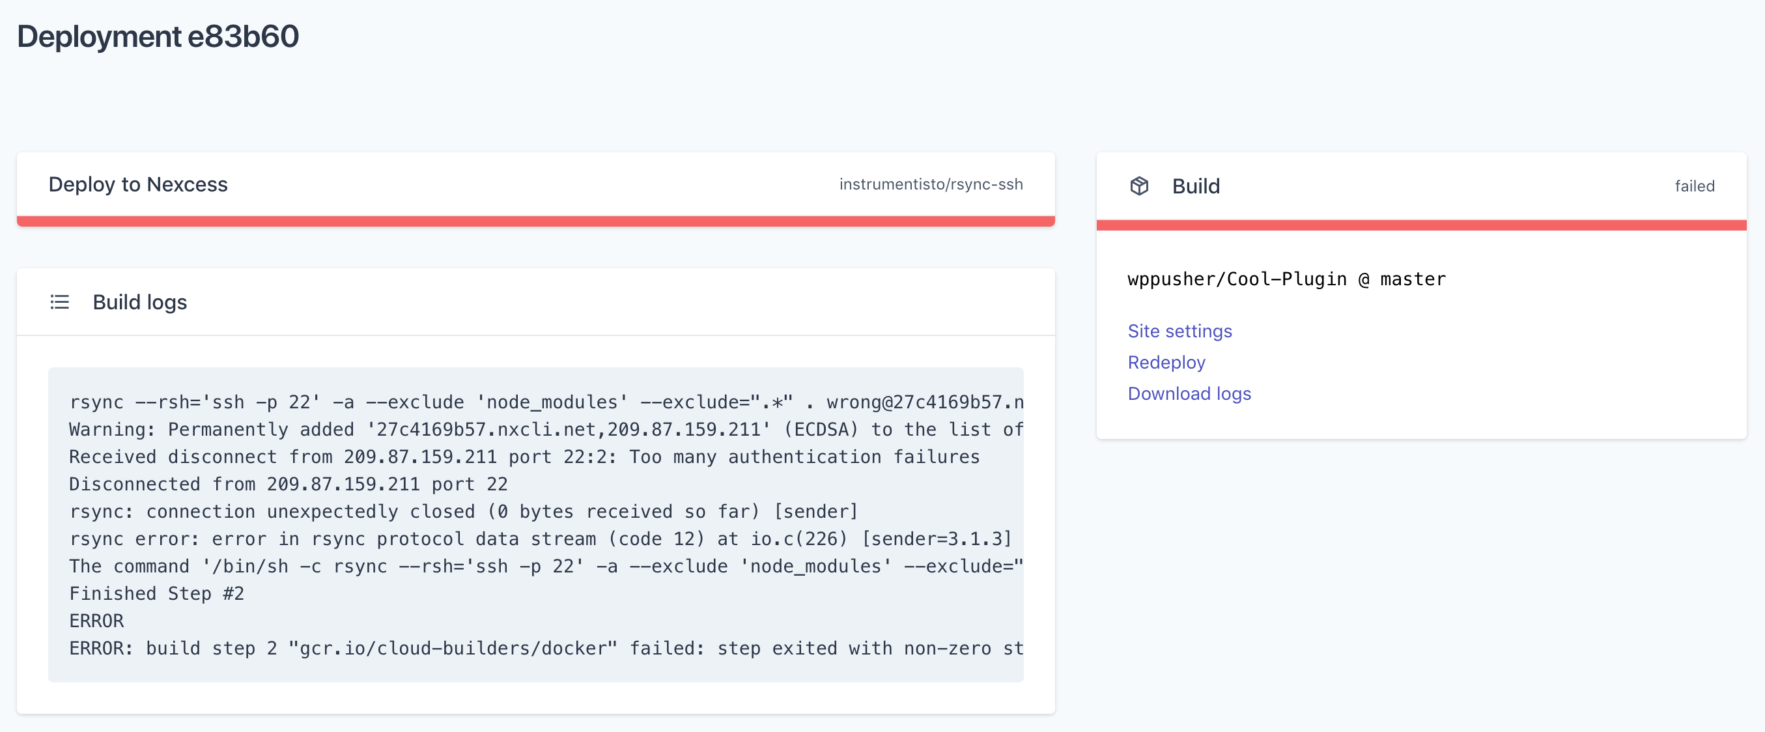Click the ERROR: build step 2 log line
This screenshot has height=732, width=1765.
[x=546, y=649]
